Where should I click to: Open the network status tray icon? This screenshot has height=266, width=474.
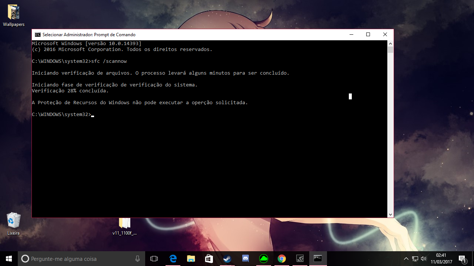coord(415,259)
